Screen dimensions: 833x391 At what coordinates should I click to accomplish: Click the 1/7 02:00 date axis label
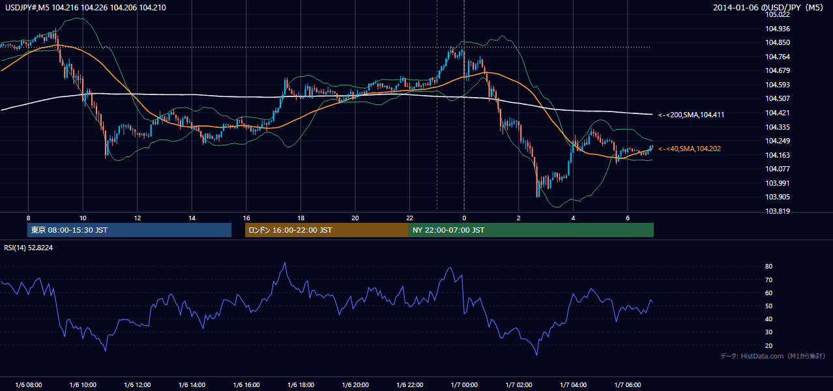(x=518, y=385)
